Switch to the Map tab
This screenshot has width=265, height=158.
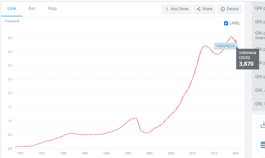[x=52, y=8]
